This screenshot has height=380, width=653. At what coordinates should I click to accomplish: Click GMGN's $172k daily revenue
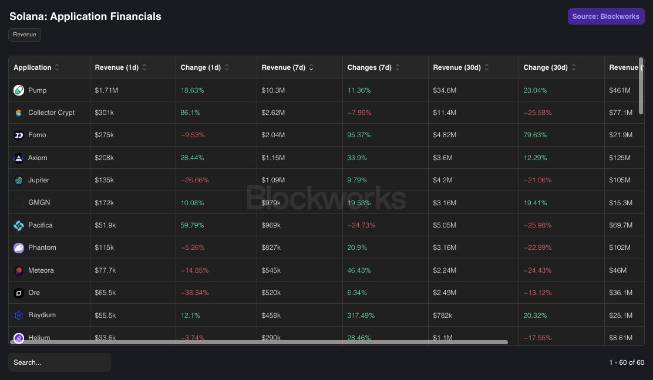pyautogui.click(x=104, y=203)
